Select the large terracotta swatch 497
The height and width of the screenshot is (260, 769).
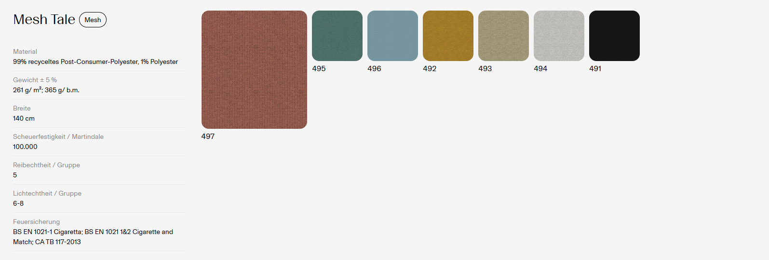[x=254, y=70]
